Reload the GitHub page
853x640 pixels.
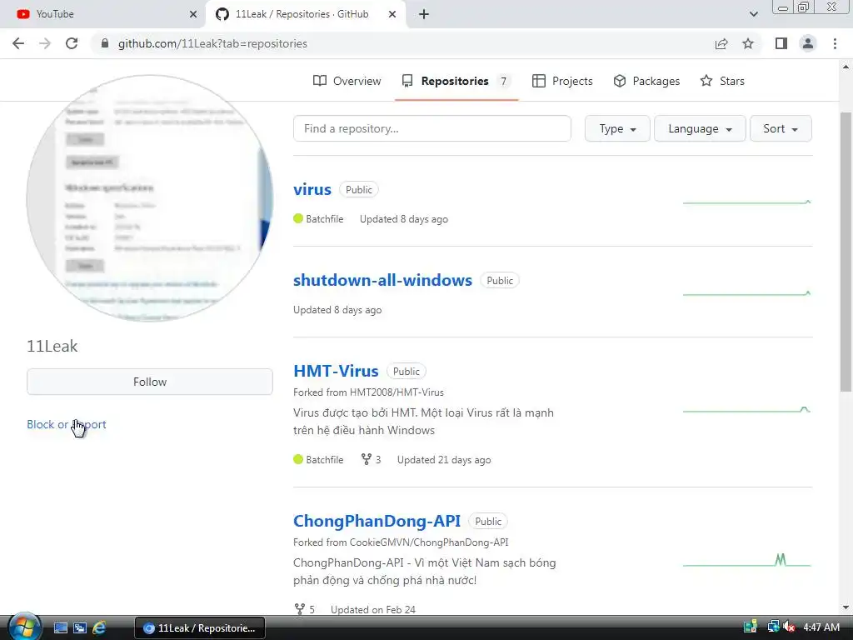[72, 43]
